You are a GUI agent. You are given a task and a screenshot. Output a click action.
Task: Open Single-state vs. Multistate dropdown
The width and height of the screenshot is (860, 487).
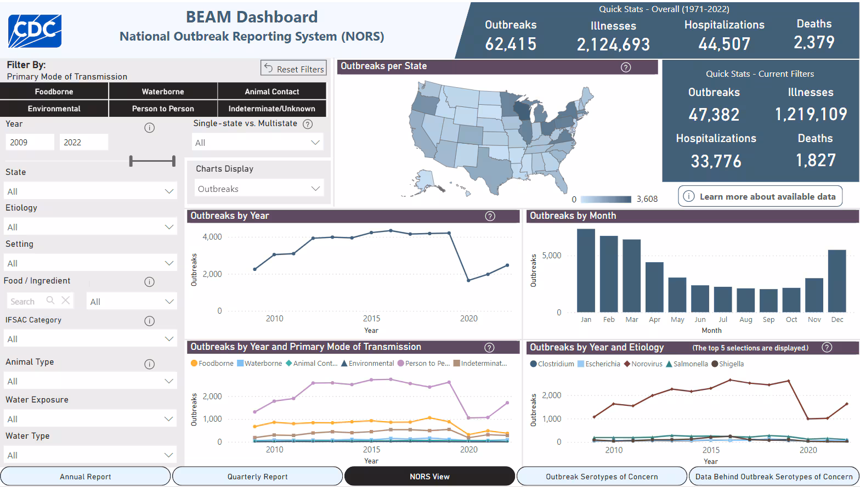coord(258,143)
